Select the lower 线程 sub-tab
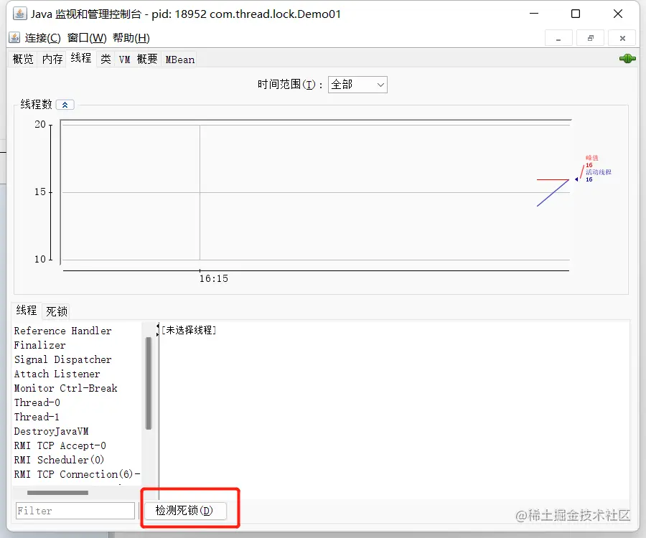Viewport: 646px width, 538px height. point(27,311)
